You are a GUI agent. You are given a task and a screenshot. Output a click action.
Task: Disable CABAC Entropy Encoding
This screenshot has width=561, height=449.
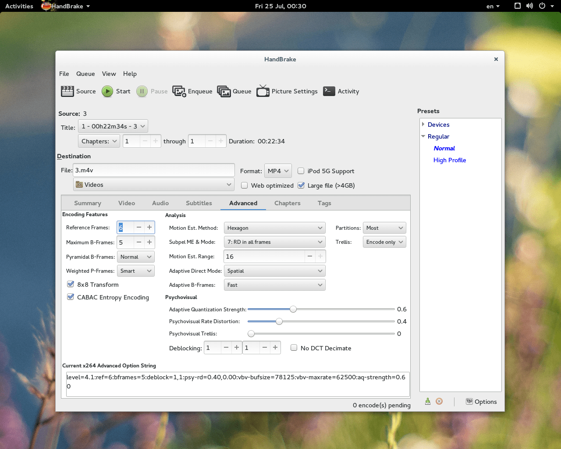coord(71,297)
